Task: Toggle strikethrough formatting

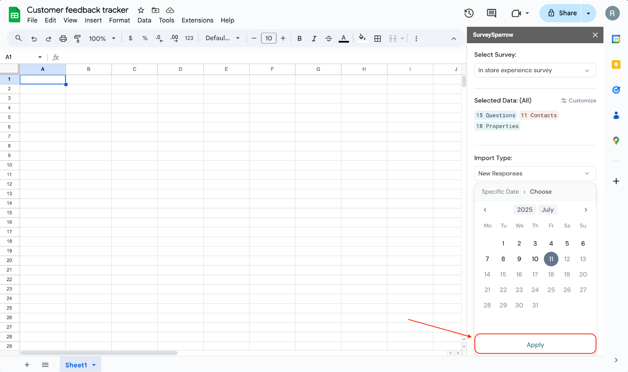Action: [x=329, y=38]
